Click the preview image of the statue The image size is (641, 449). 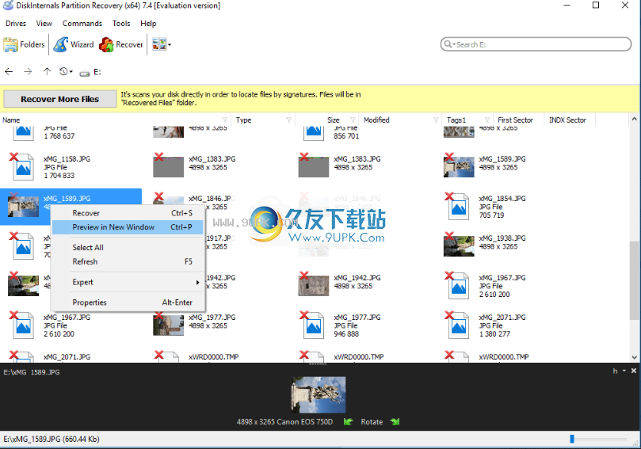319,394
